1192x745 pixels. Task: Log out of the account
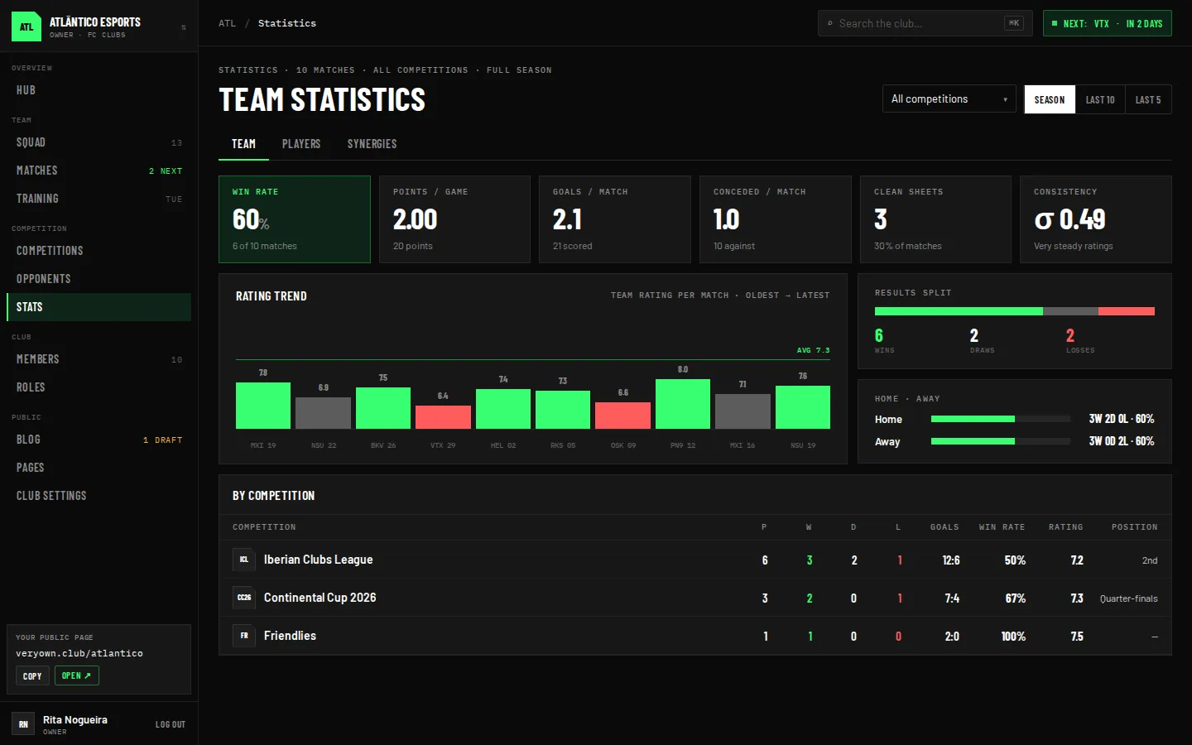(x=171, y=724)
